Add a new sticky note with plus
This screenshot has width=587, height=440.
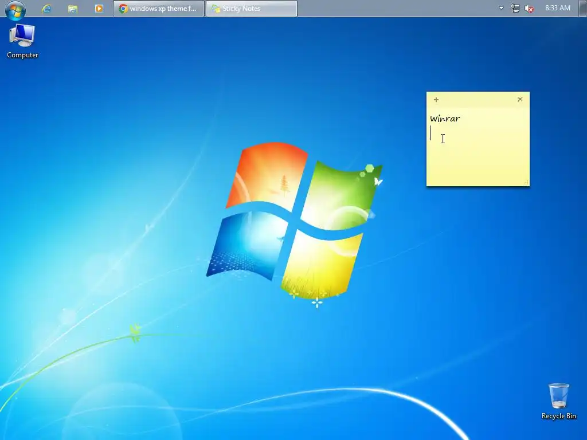(x=436, y=100)
